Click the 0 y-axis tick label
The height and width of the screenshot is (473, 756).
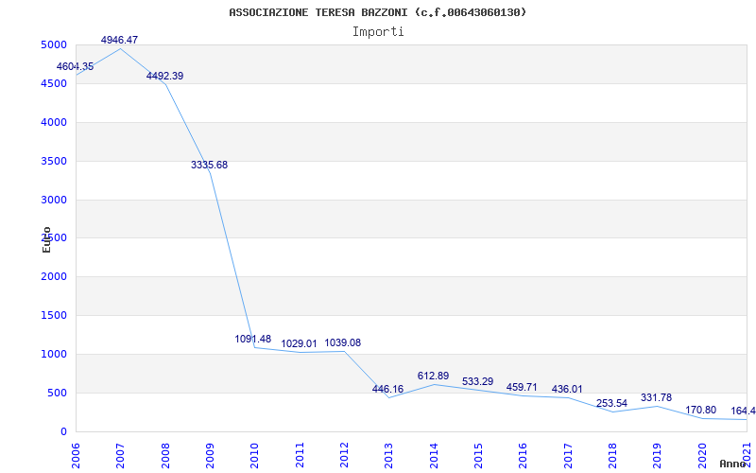tap(65, 432)
